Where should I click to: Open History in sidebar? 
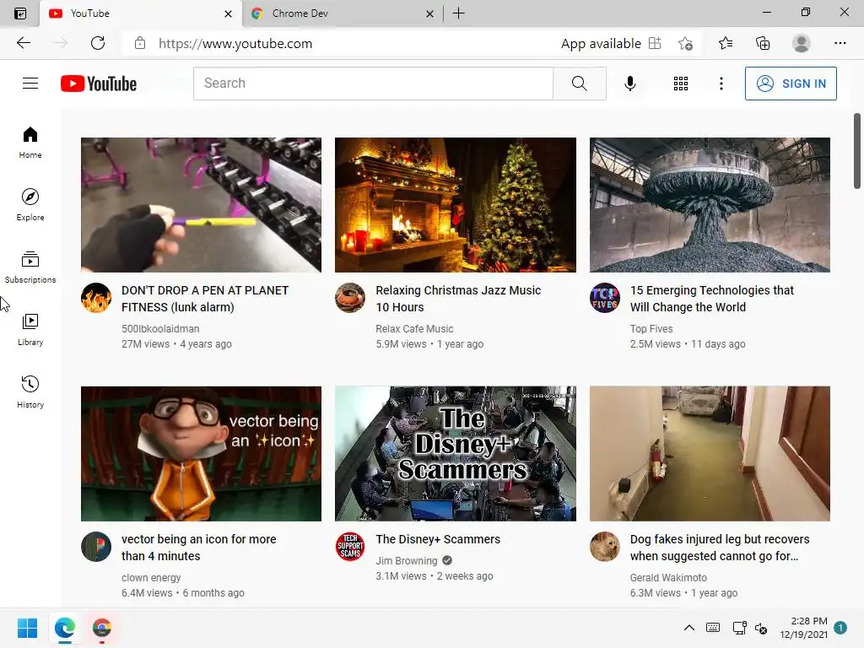[30, 391]
